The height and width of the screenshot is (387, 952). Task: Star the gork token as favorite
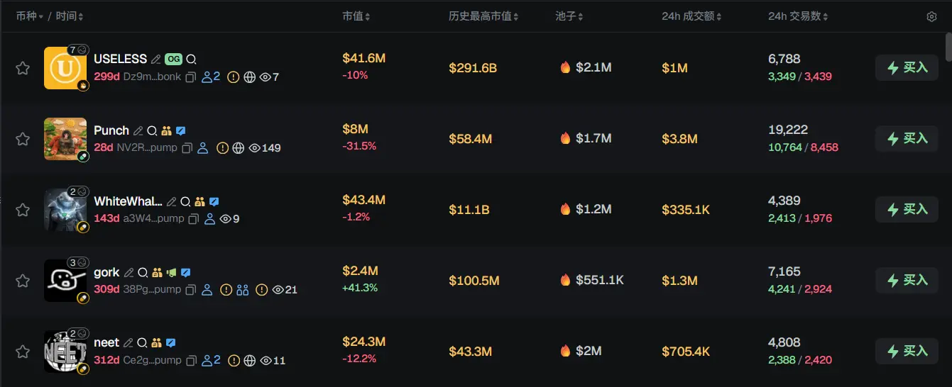23,281
